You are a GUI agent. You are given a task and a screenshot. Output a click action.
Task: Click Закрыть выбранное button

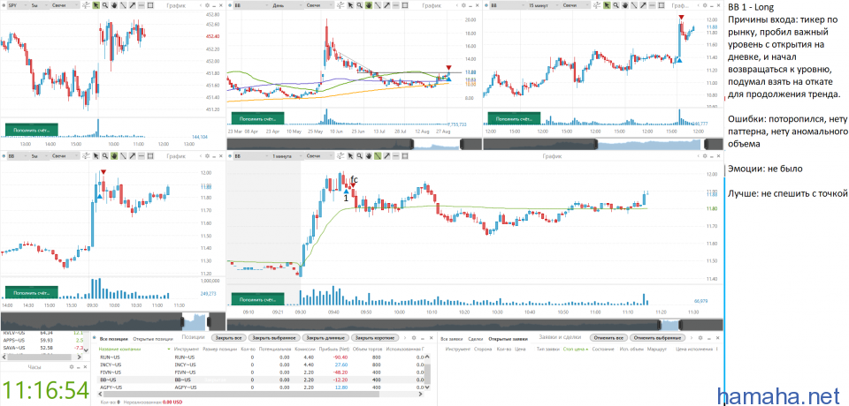pyautogui.click(x=273, y=337)
